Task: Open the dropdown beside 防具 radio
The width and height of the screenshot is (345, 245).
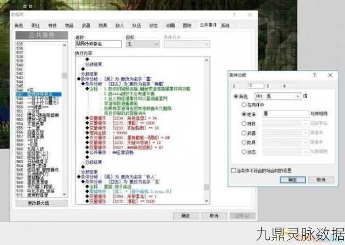Action: [286, 142]
